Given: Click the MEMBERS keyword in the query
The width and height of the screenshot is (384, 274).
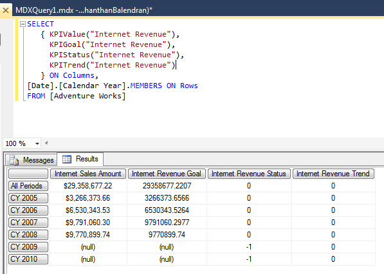Looking at the screenshot, I should tap(146, 86).
